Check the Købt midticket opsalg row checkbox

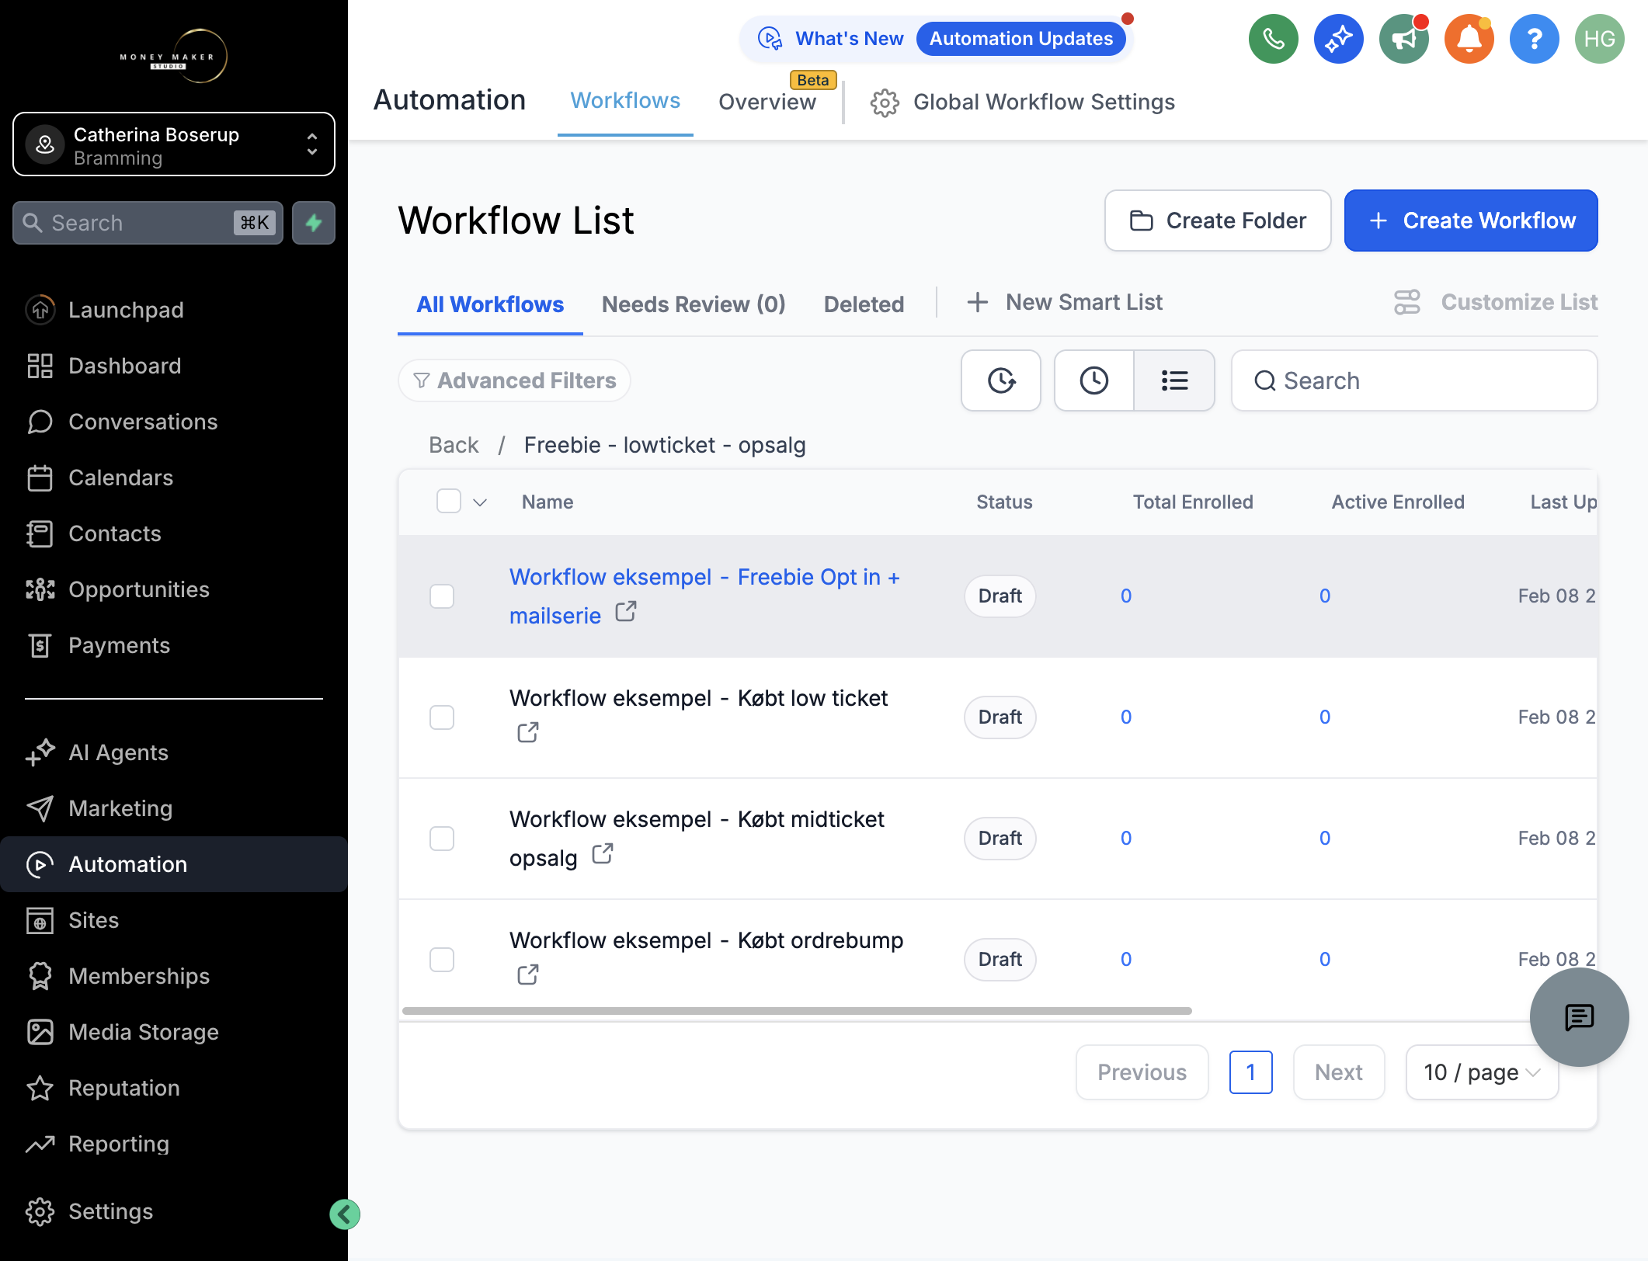(442, 839)
